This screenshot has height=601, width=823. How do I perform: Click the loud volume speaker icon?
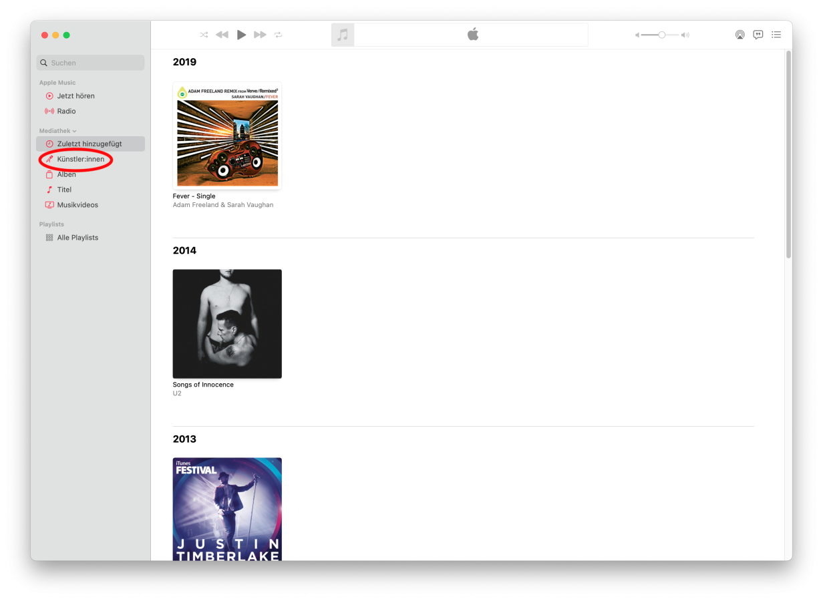tap(685, 35)
